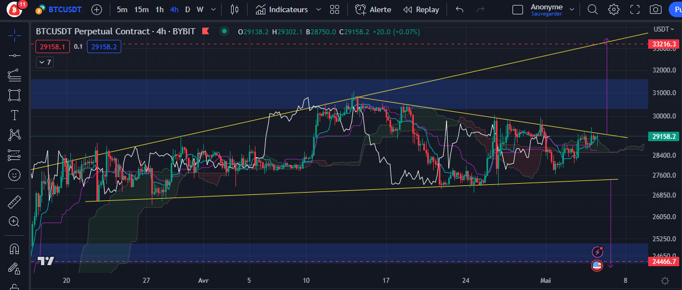Click the chart title BTCUSDT Perpetual Contract

click(x=93, y=32)
